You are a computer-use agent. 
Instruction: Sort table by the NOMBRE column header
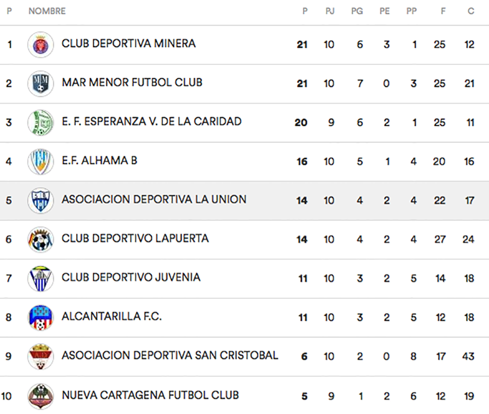click(x=47, y=11)
